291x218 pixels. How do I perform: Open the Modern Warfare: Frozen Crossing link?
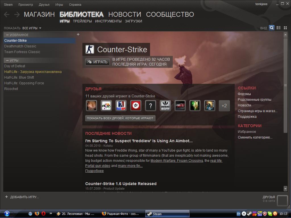177,161
